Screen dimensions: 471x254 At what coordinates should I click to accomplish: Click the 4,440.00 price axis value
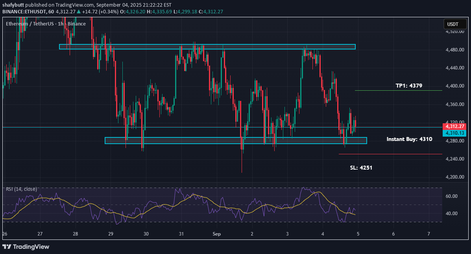pos(455,68)
